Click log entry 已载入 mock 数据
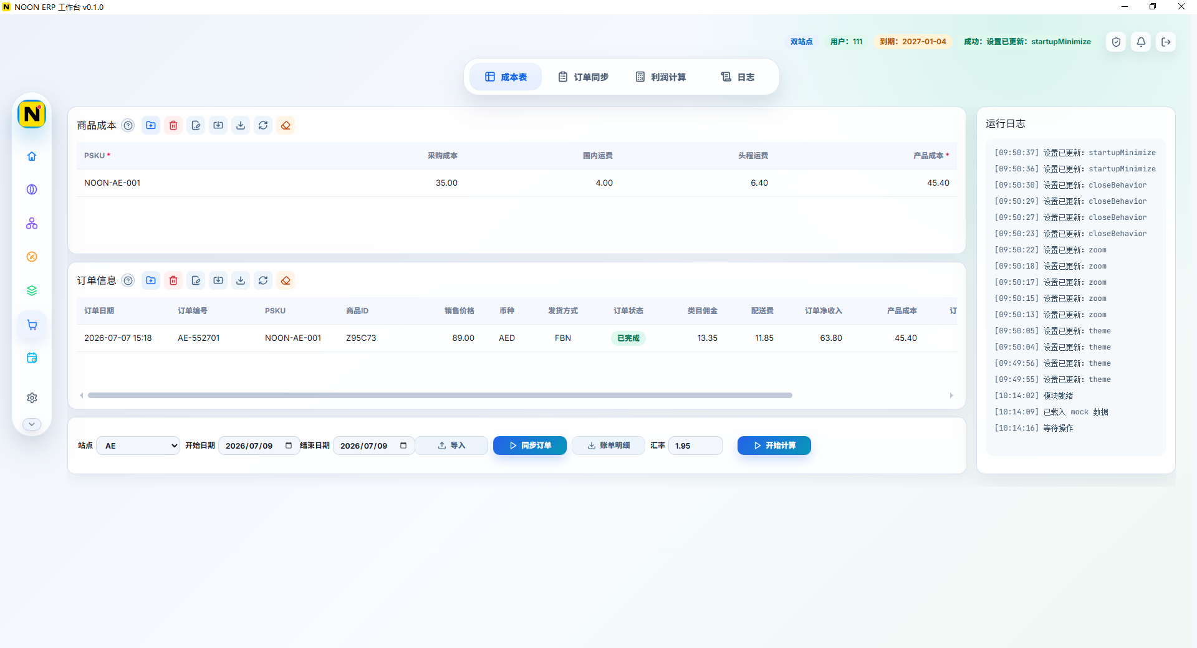Viewport: 1197px width, 648px height. tap(1051, 412)
